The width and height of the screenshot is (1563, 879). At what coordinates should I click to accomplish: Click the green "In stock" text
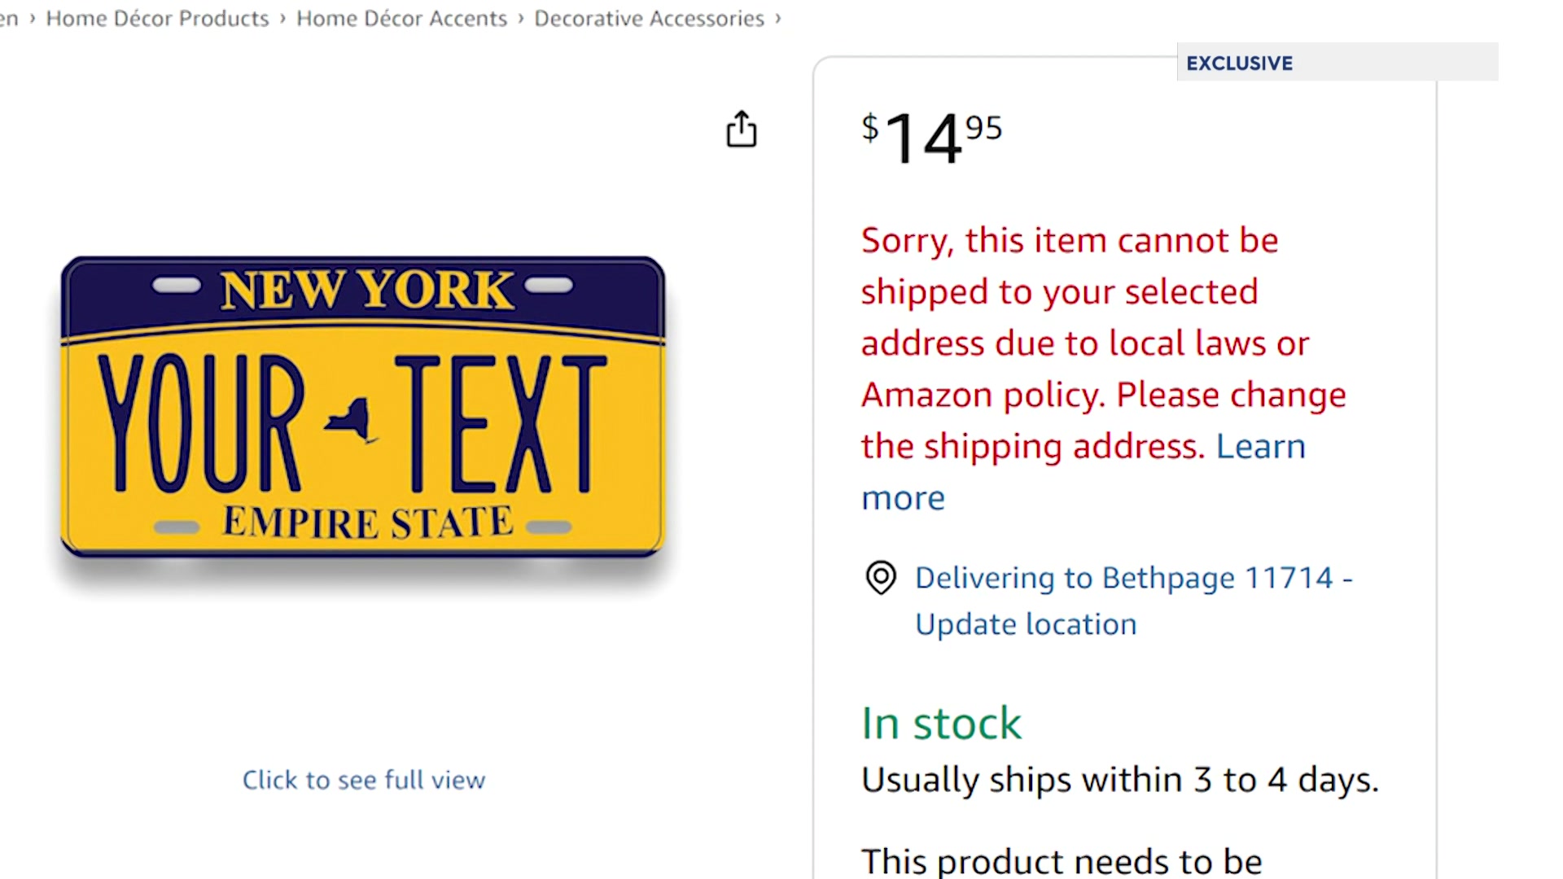(941, 724)
